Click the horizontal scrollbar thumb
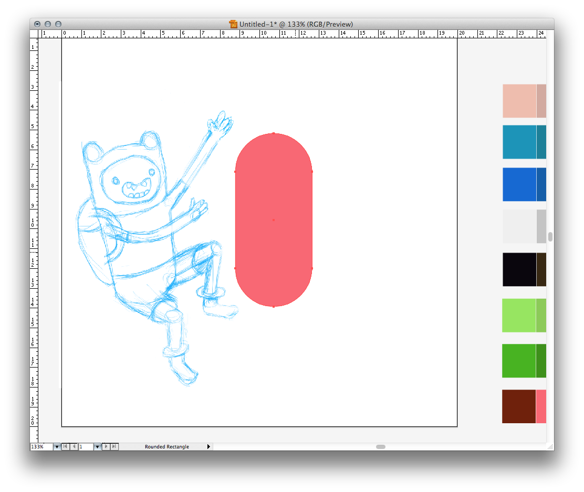 pyautogui.click(x=381, y=447)
